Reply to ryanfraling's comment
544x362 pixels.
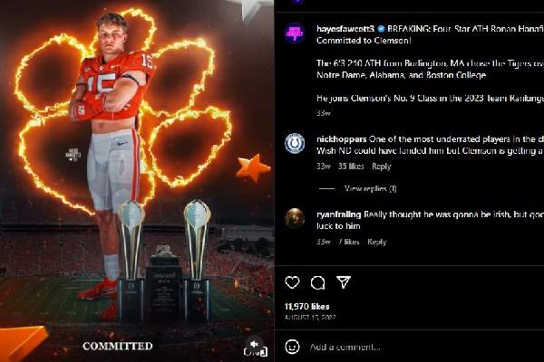point(377,242)
